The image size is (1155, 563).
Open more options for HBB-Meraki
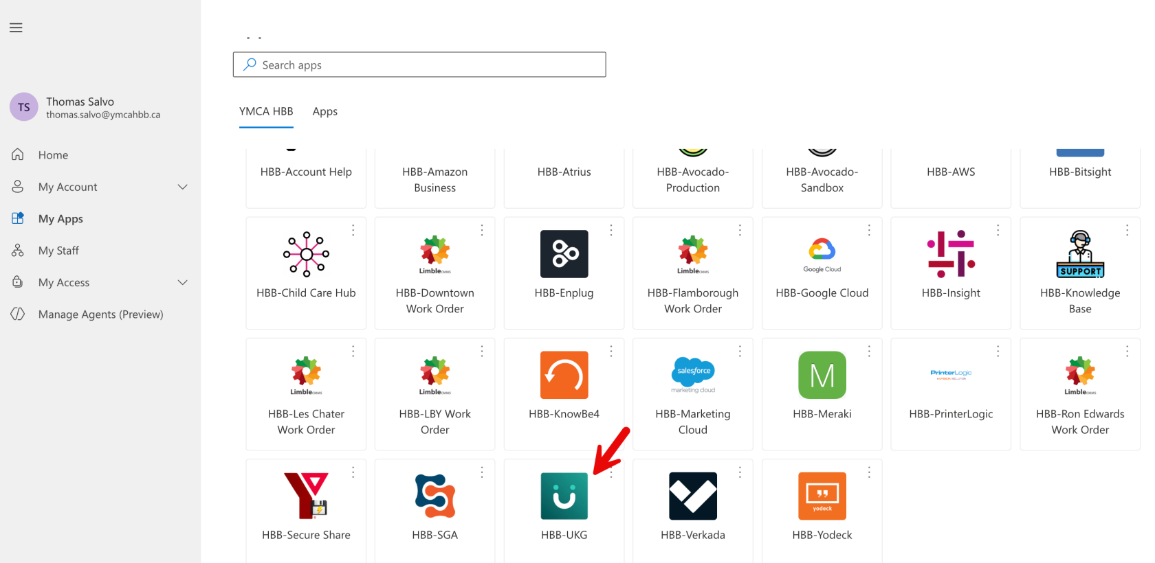coord(869,351)
